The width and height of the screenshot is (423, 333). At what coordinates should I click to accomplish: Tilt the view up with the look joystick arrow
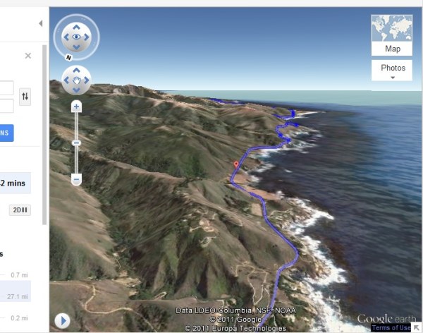[x=76, y=27]
